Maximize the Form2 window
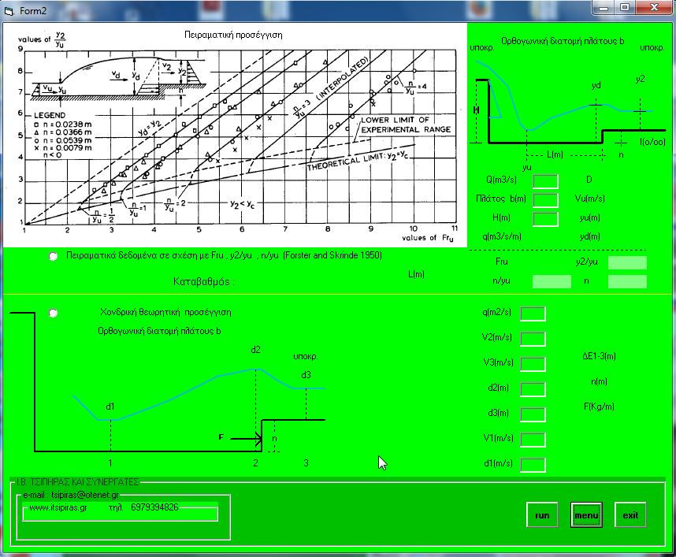 point(624,8)
